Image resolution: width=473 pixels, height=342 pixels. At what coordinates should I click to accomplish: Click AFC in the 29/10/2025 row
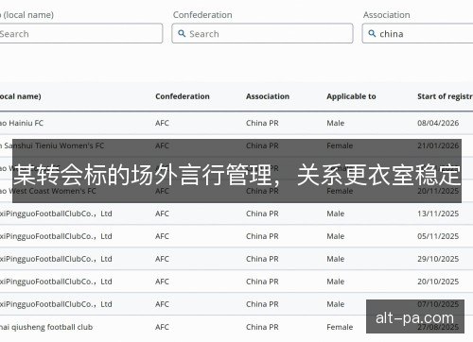point(162,259)
